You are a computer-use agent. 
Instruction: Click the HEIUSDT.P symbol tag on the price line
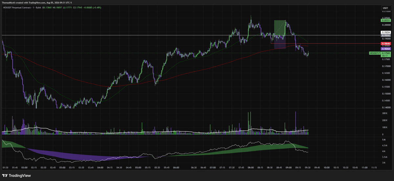coord(375,53)
